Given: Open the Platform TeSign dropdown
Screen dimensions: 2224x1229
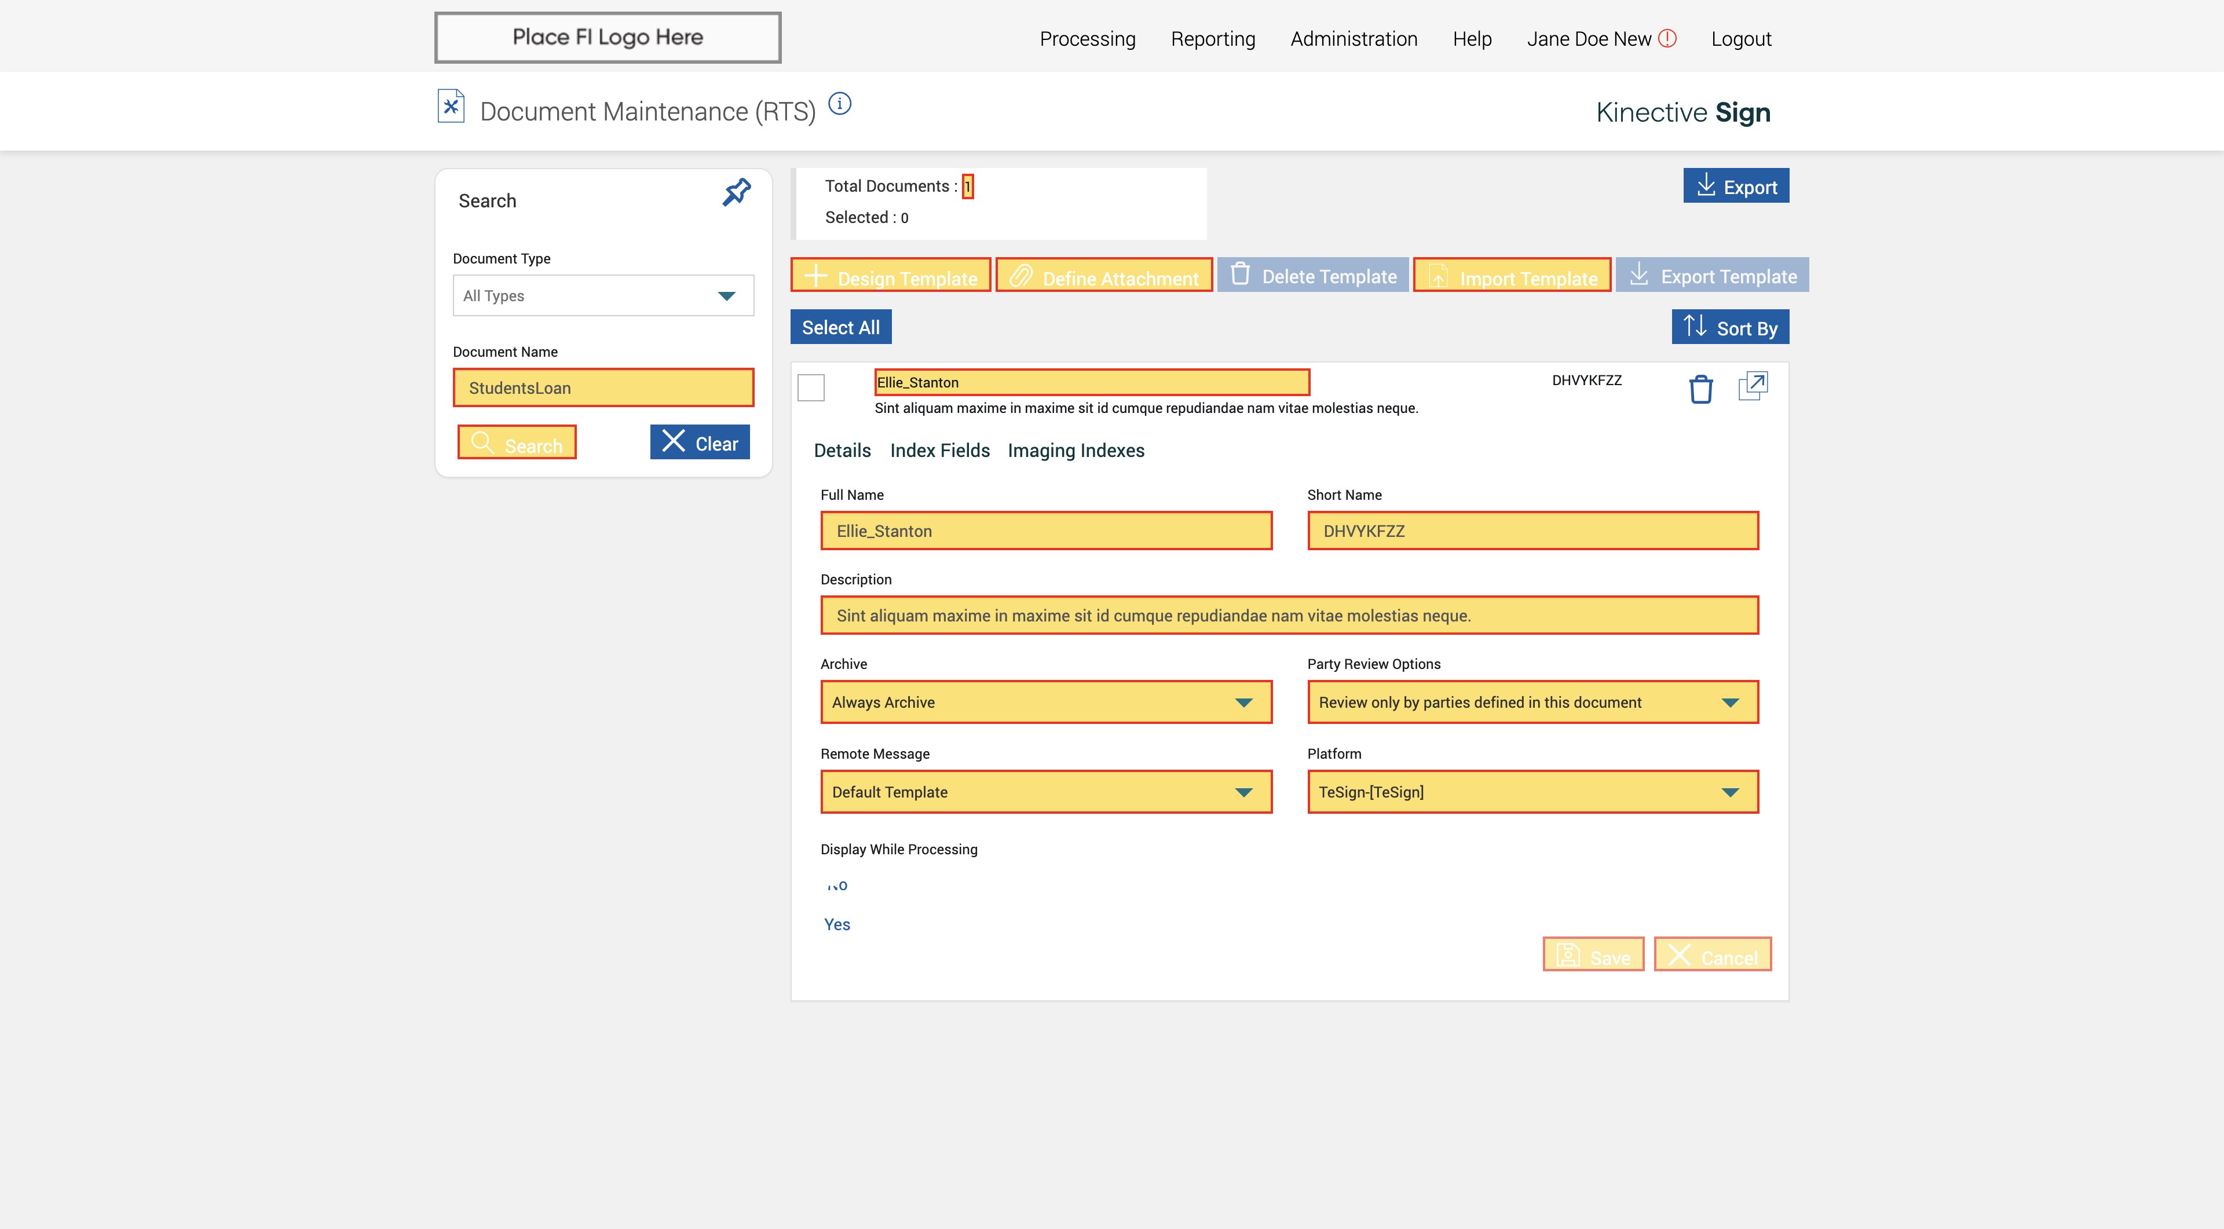Looking at the screenshot, I should pyautogui.click(x=1531, y=792).
